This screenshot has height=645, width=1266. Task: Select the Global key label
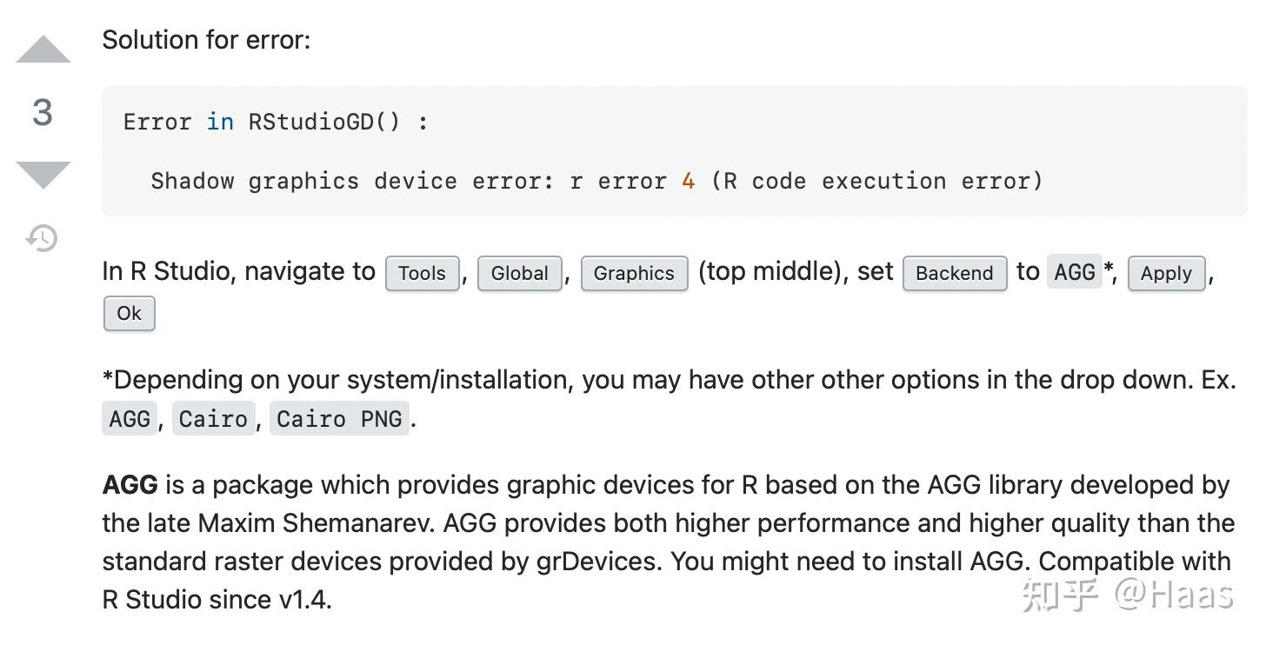(519, 273)
